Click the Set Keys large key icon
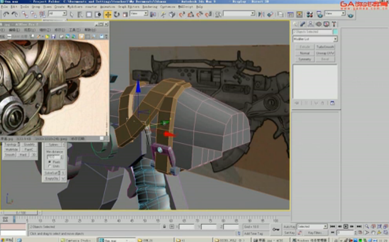 [x=276, y=230]
